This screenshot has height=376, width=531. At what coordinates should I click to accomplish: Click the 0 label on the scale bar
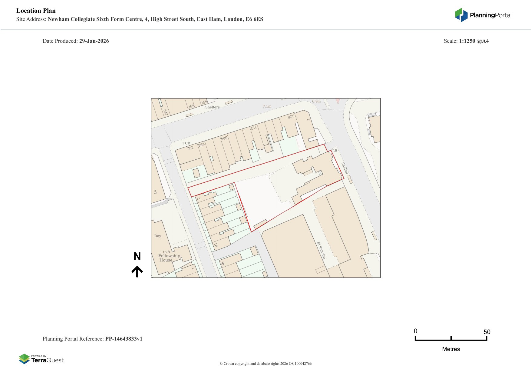pyautogui.click(x=415, y=331)
